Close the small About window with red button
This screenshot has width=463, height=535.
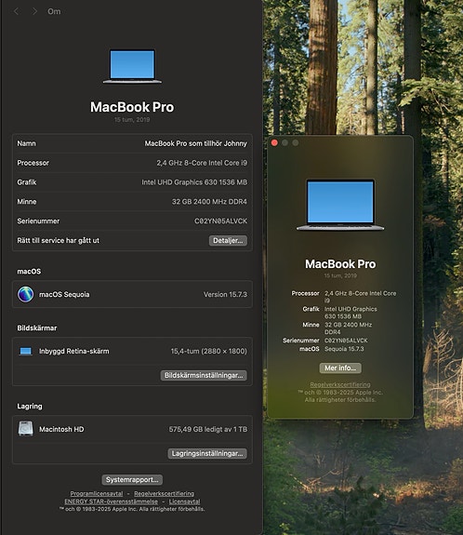[x=274, y=142]
